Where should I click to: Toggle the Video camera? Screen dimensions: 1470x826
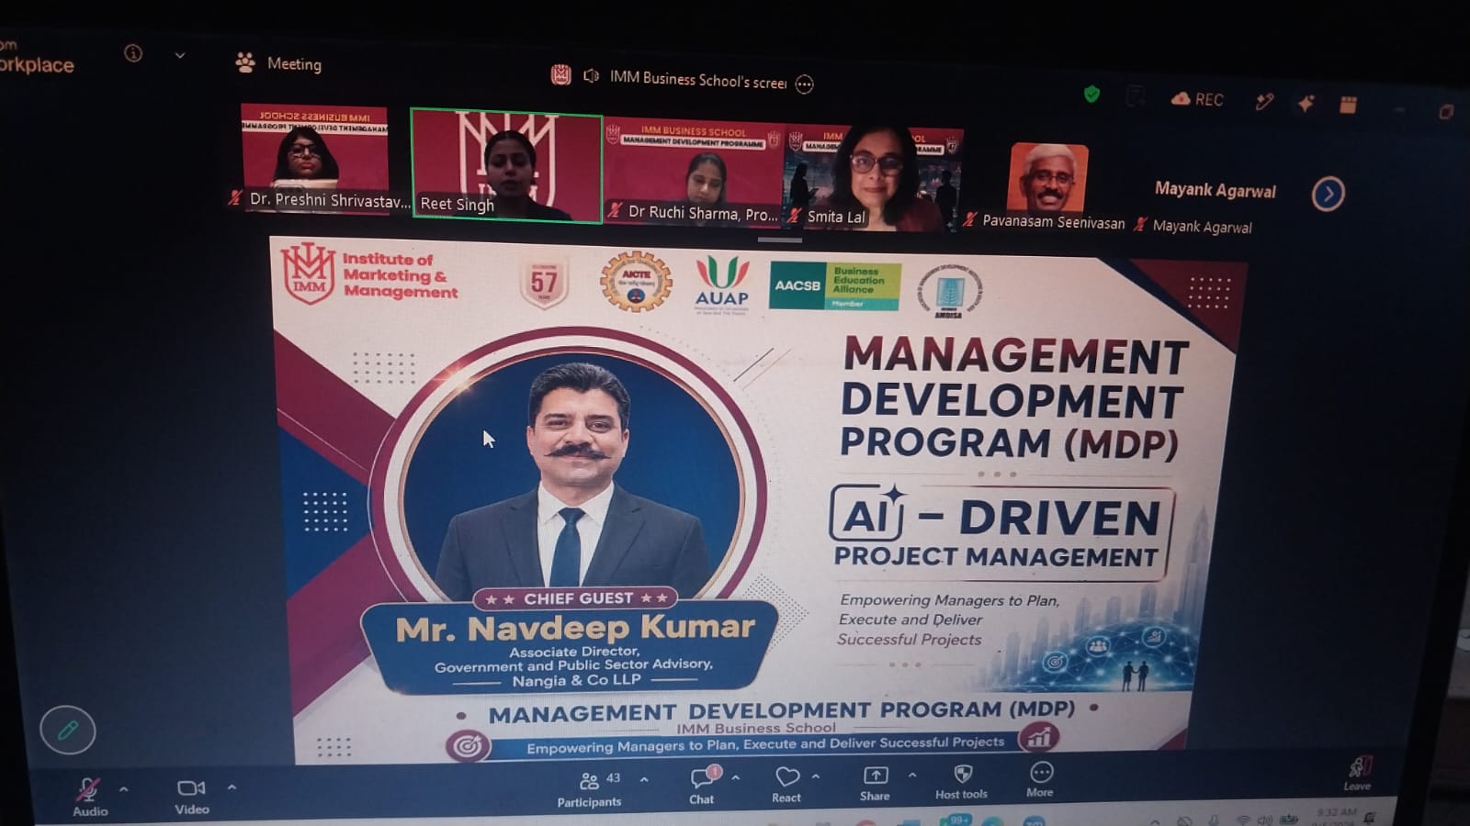[x=191, y=796]
